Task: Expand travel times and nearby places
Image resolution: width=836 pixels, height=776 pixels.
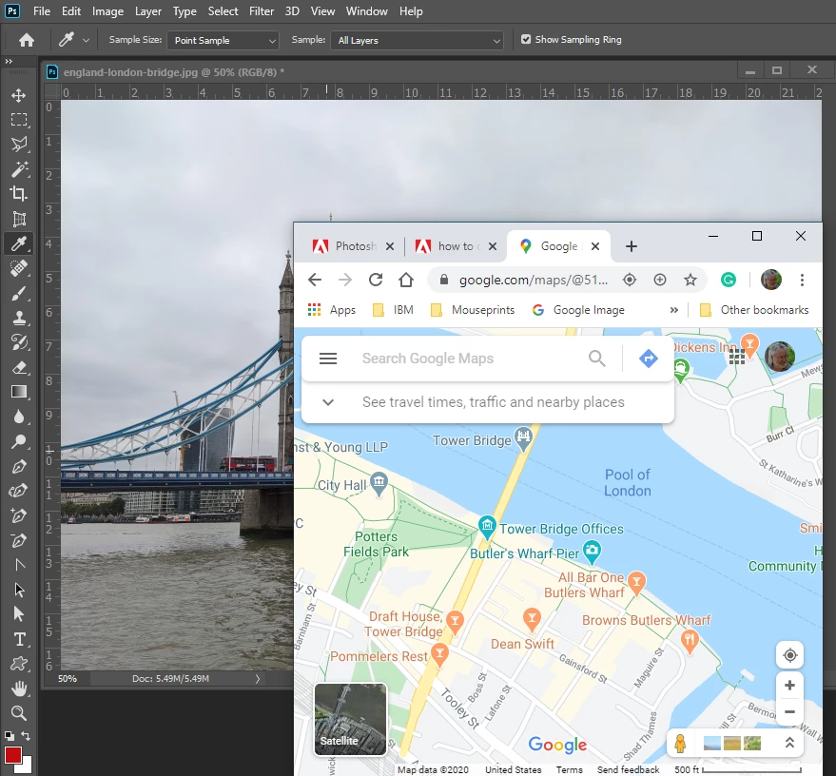Action: tap(328, 402)
